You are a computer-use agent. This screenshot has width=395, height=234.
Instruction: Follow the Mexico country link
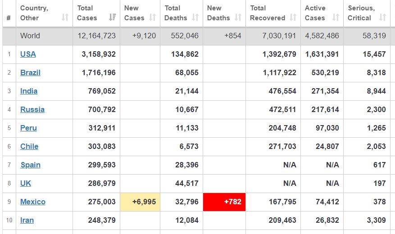pos(32,202)
